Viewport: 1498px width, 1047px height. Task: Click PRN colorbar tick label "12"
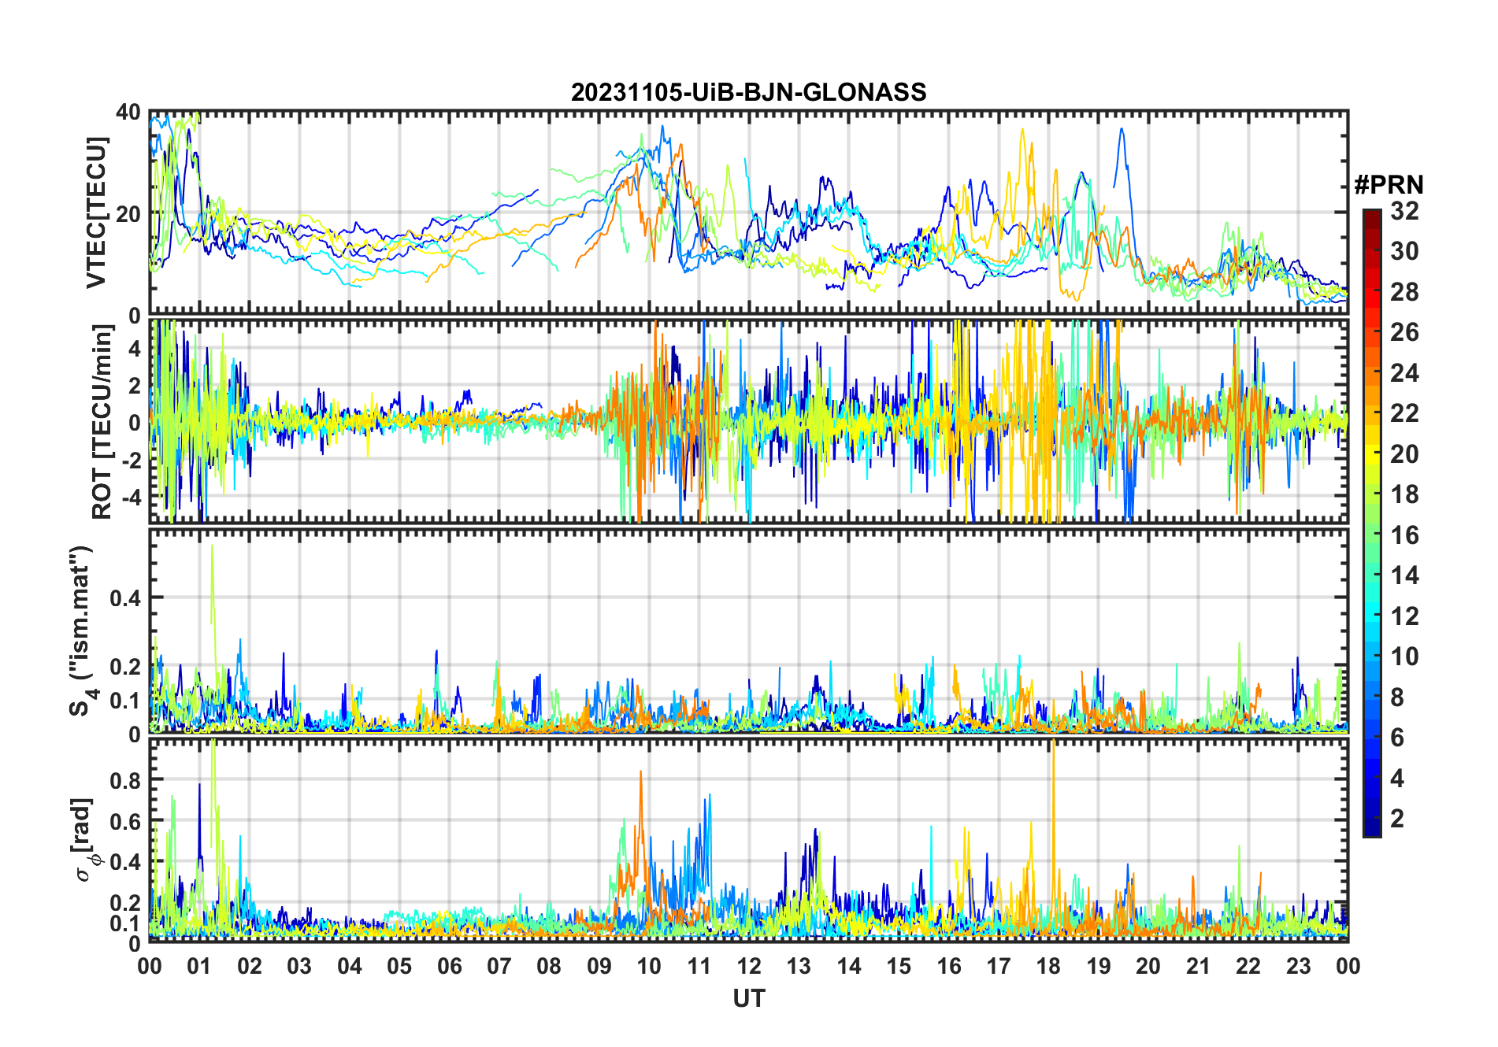click(x=1404, y=616)
